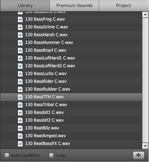Select the file name 130 BassLofiHard1 C.wav

(x=50, y=58)
